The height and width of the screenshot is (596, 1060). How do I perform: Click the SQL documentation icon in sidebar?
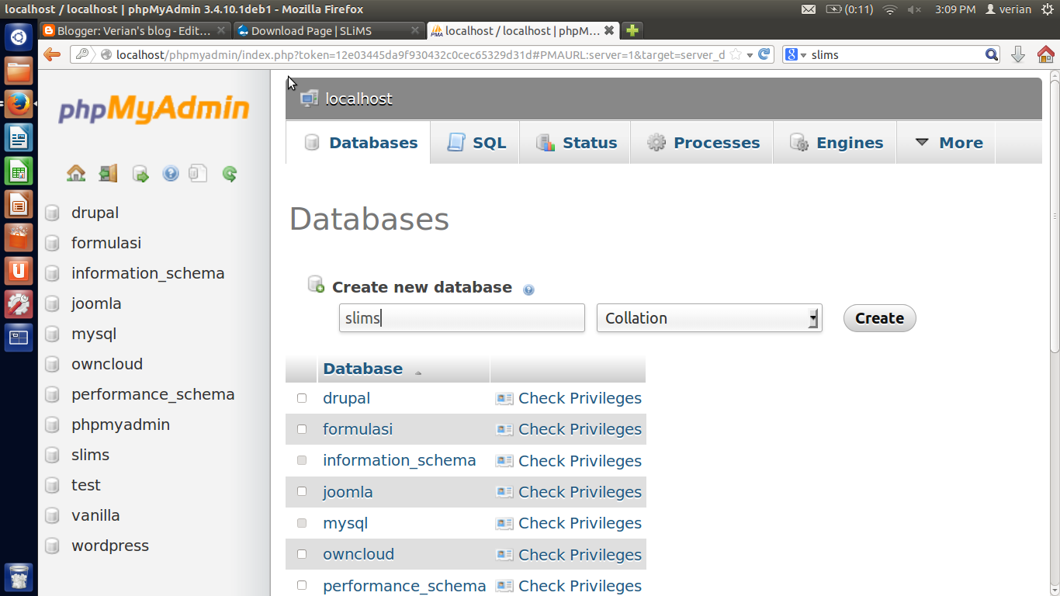[199, 173]
